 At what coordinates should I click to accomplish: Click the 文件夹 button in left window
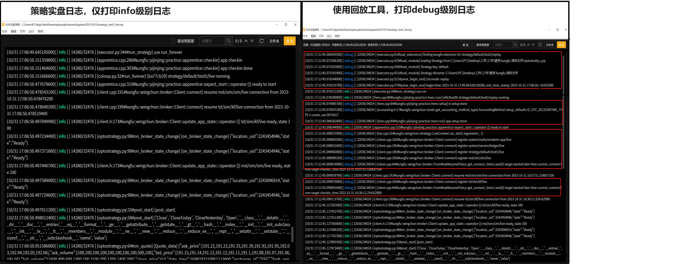(x=274, y=41)
